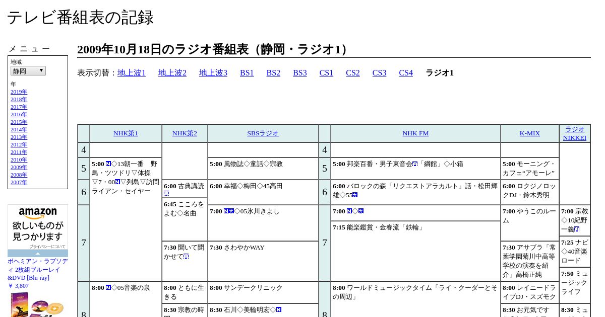The width and height of the screenshot is (605, 317).
Task: Select the 6:45 こころをよむ◇名曲 entry
Action: coord(185,219)
